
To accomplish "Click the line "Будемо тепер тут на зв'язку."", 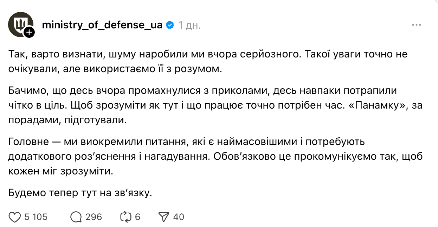I will pos(80,193).
